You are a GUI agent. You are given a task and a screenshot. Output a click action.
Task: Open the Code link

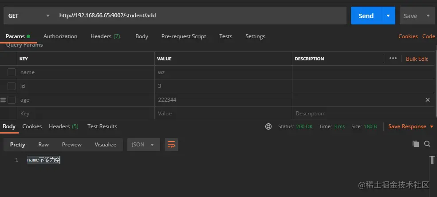tap(429, 36)
